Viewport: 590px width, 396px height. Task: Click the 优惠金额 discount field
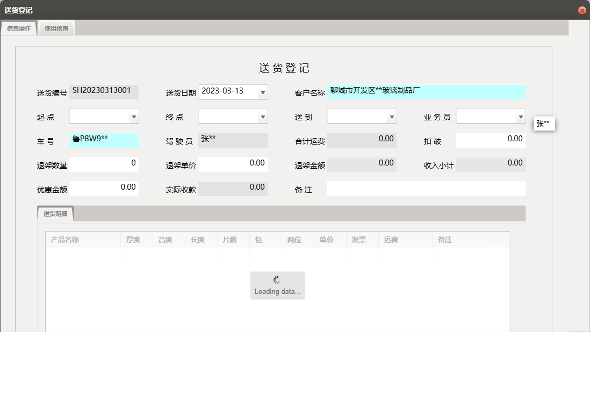tap(104, 188)
